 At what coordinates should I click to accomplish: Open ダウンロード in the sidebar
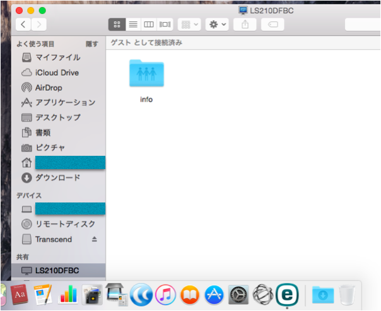(x=58, y=178)
